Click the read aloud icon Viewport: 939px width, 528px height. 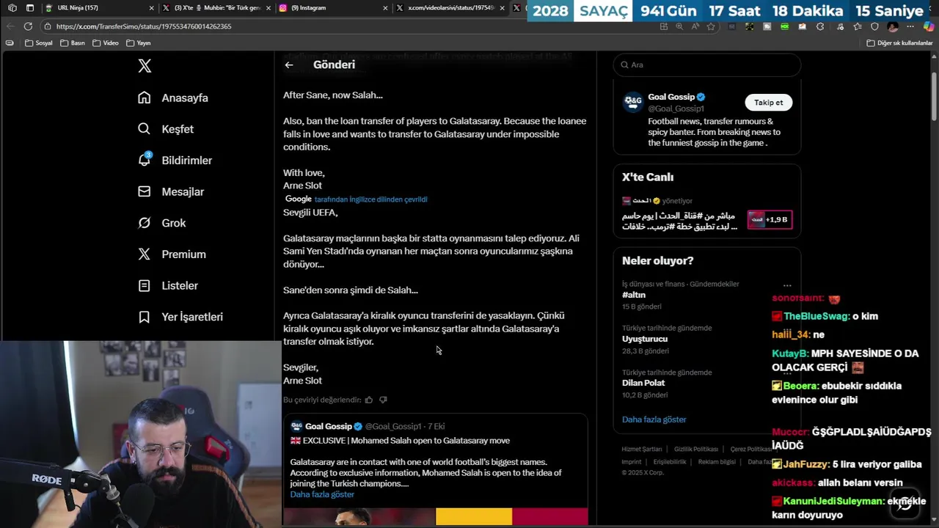(x=695, y=26)
